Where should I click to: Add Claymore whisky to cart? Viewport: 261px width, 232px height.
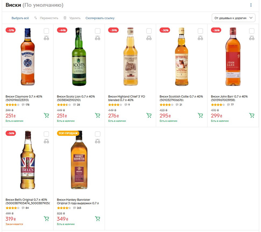(46, 115)
